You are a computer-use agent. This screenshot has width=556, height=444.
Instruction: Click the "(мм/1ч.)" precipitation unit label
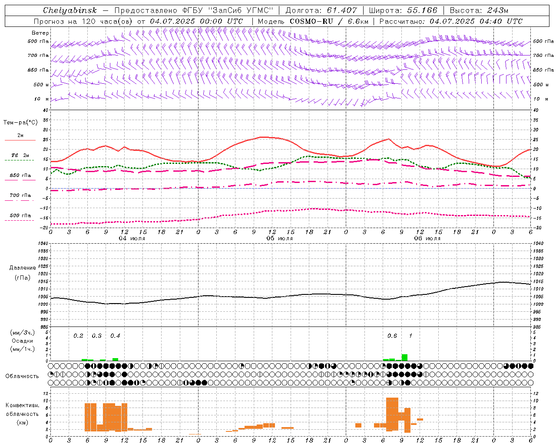22,349
